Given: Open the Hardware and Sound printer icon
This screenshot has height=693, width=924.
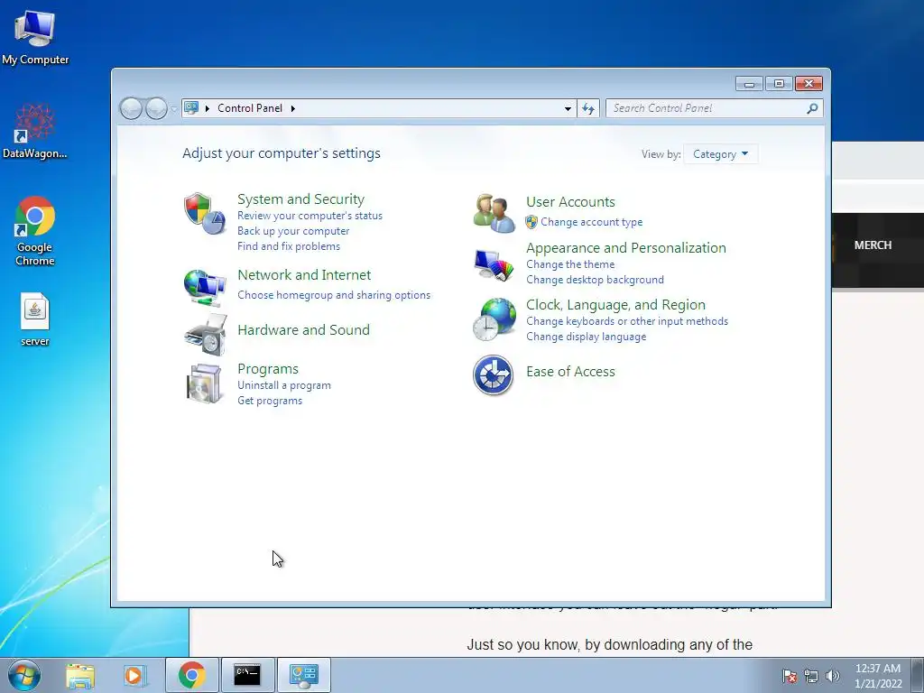Looking at the screenshot, I should coord(205,334).
